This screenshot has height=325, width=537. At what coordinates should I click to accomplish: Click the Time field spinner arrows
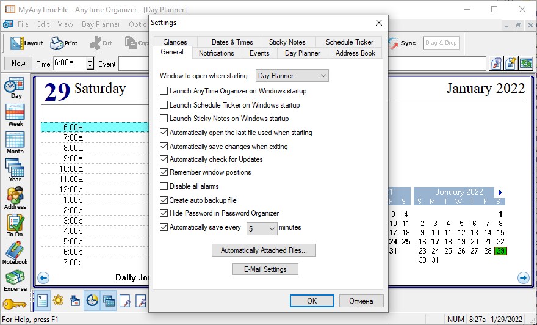[x=90, y=64]
